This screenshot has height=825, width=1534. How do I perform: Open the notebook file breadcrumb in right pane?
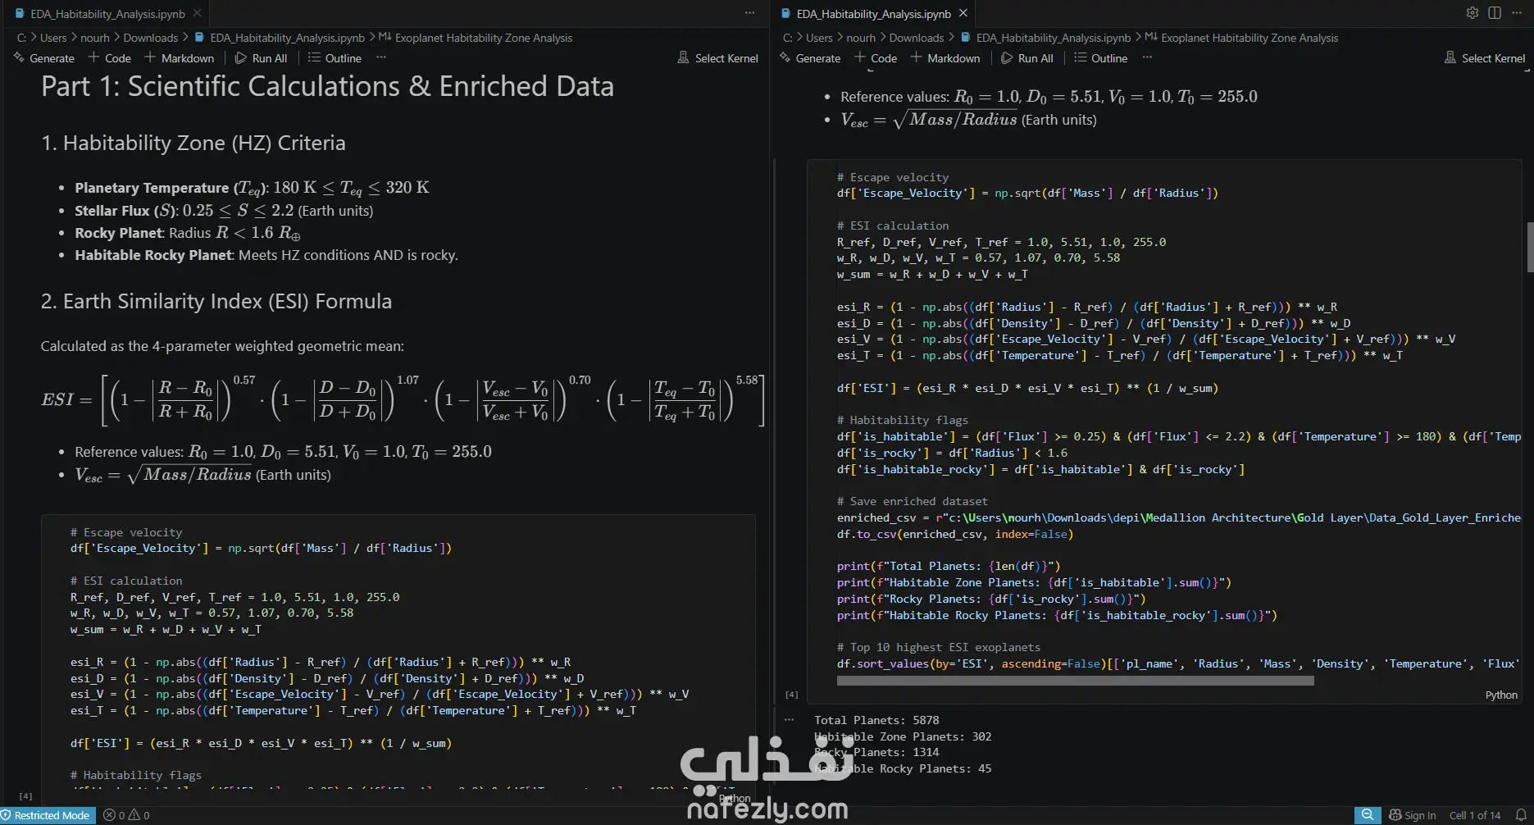[1045, 38]
